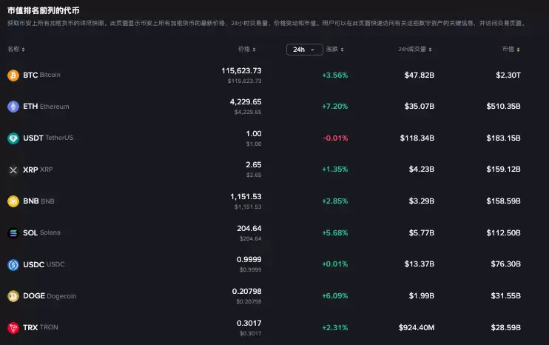Click the Solana SOL icon

13,233
